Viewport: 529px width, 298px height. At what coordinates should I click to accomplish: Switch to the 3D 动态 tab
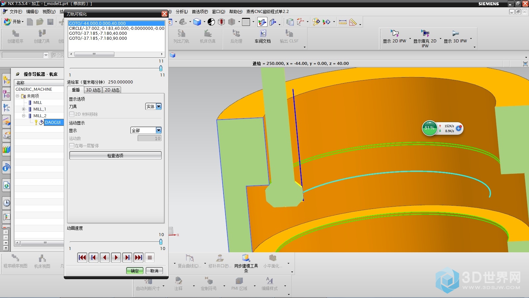click(93, 90)
